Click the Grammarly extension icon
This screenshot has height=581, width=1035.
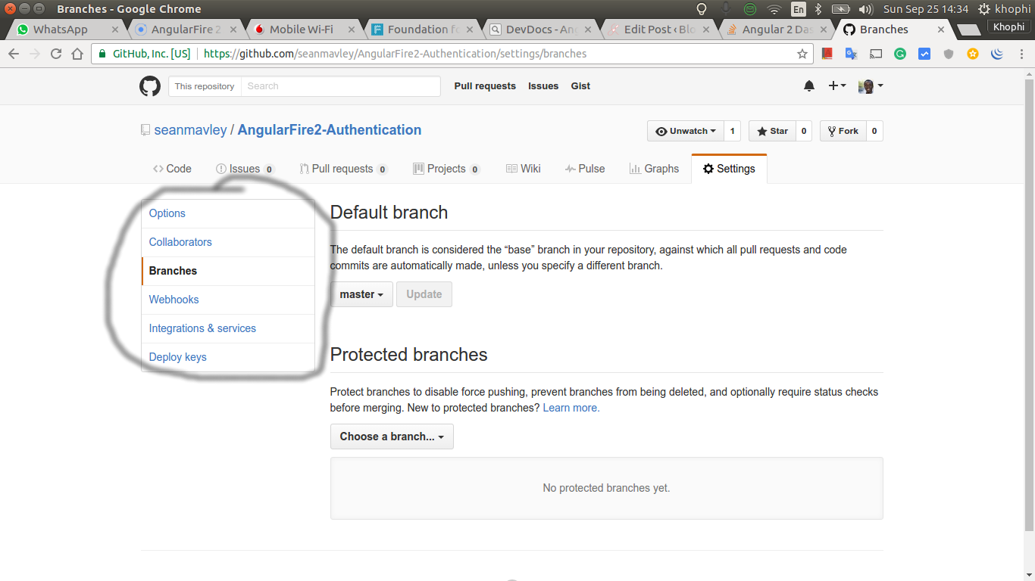click(900, 54)
